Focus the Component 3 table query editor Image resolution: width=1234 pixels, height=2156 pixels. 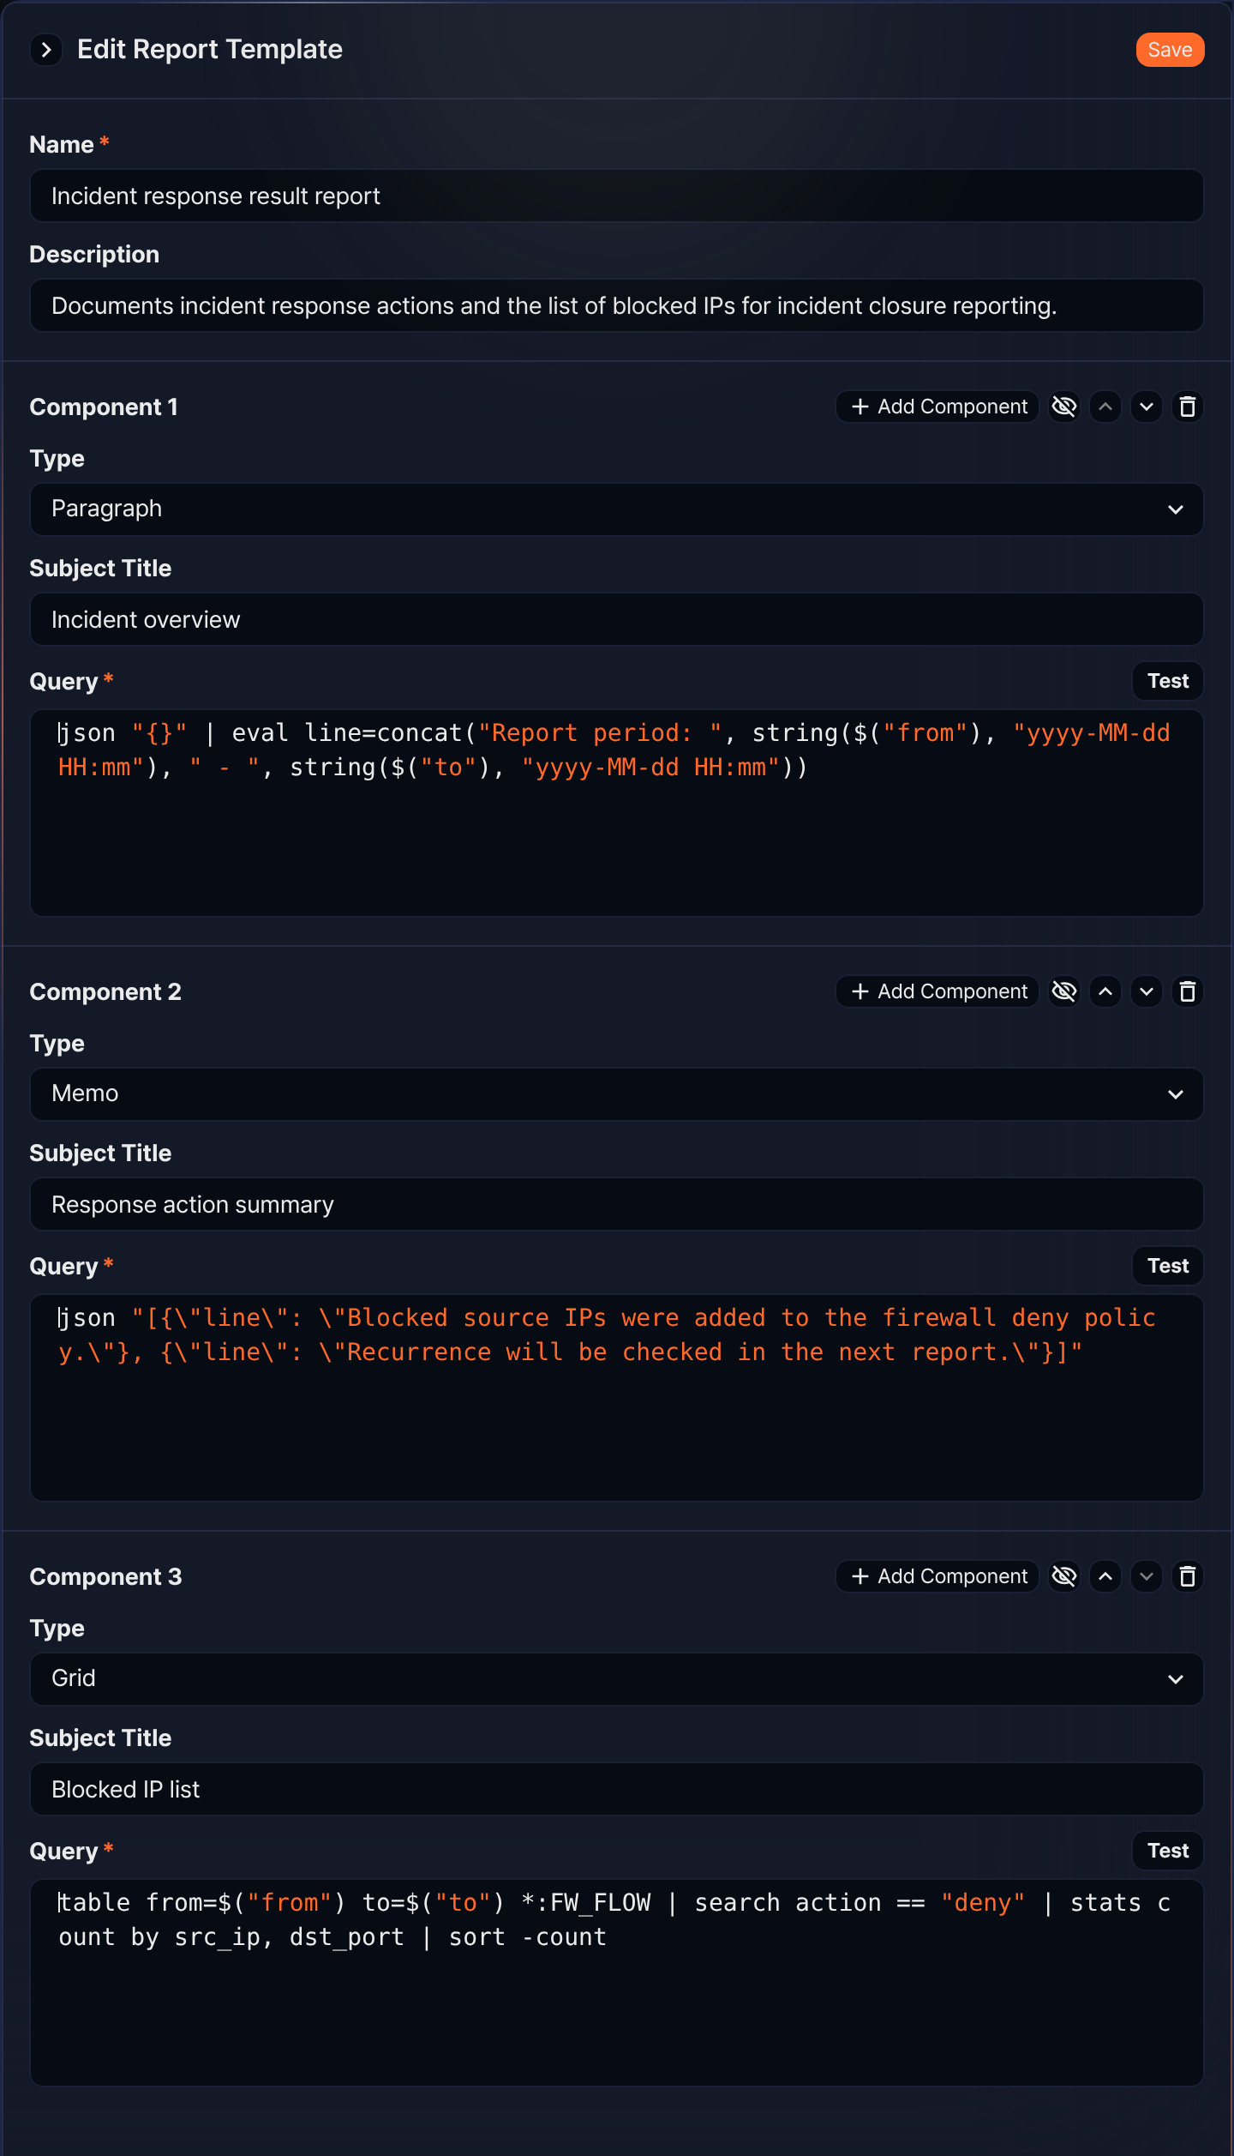(617, 1983)
